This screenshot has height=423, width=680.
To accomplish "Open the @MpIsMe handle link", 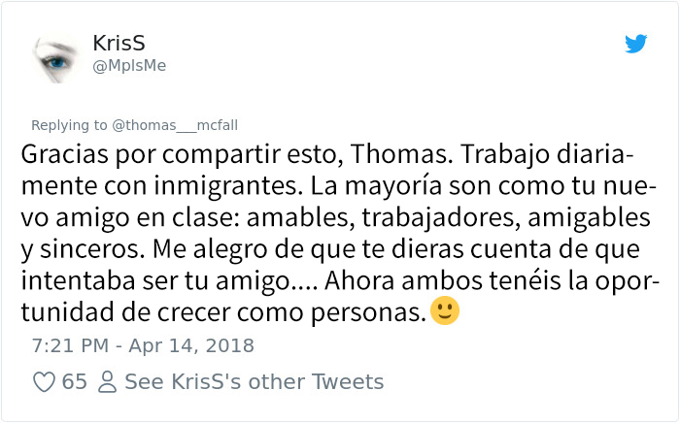I will tap(129, 66).
